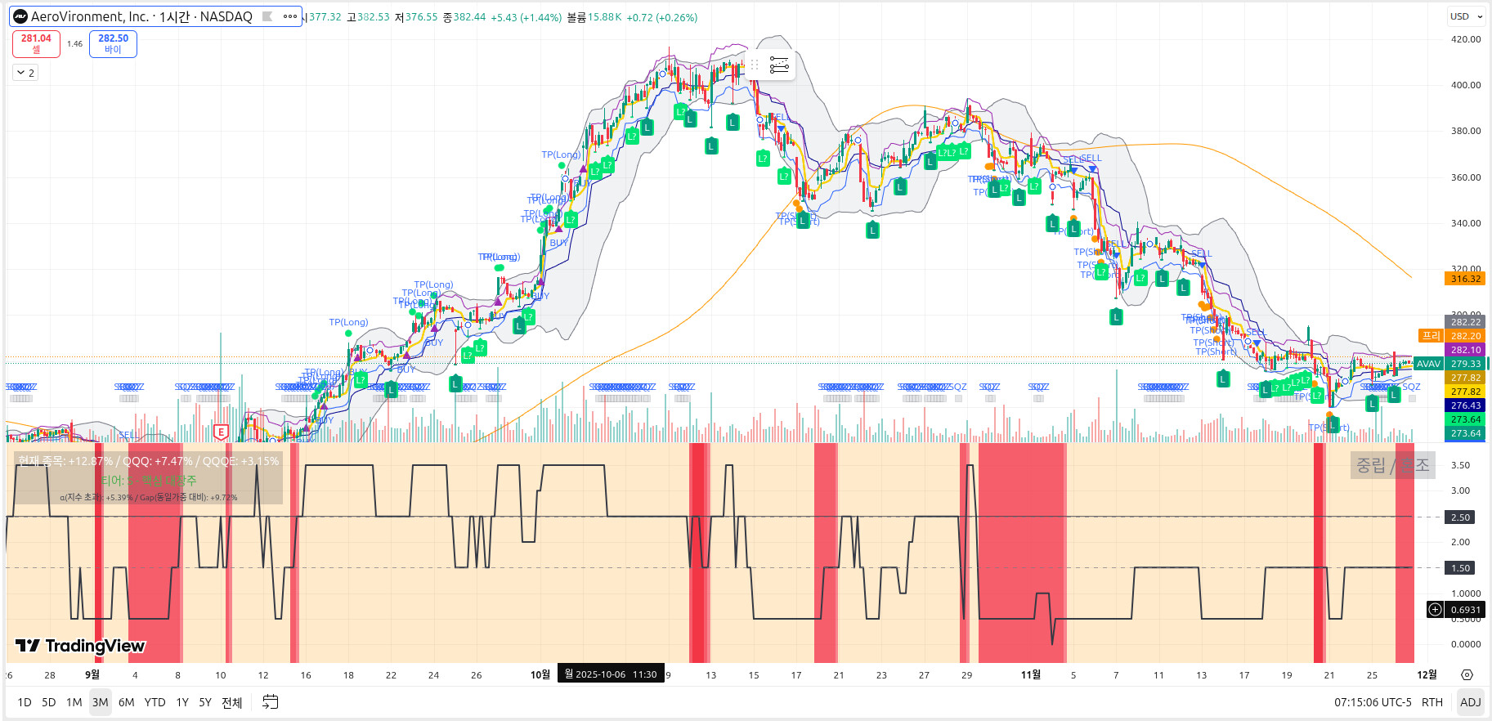Click the change value +5.43 (+1.44%)
This screenshot has height=721, width=1492.
pyautogui.click(x=526, y=17)
